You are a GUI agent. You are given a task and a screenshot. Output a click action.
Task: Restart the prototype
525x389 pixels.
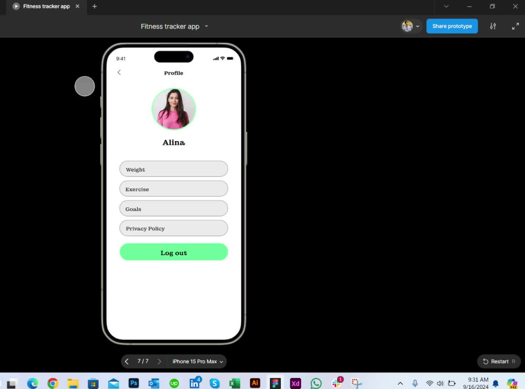(x=499, y=362)
